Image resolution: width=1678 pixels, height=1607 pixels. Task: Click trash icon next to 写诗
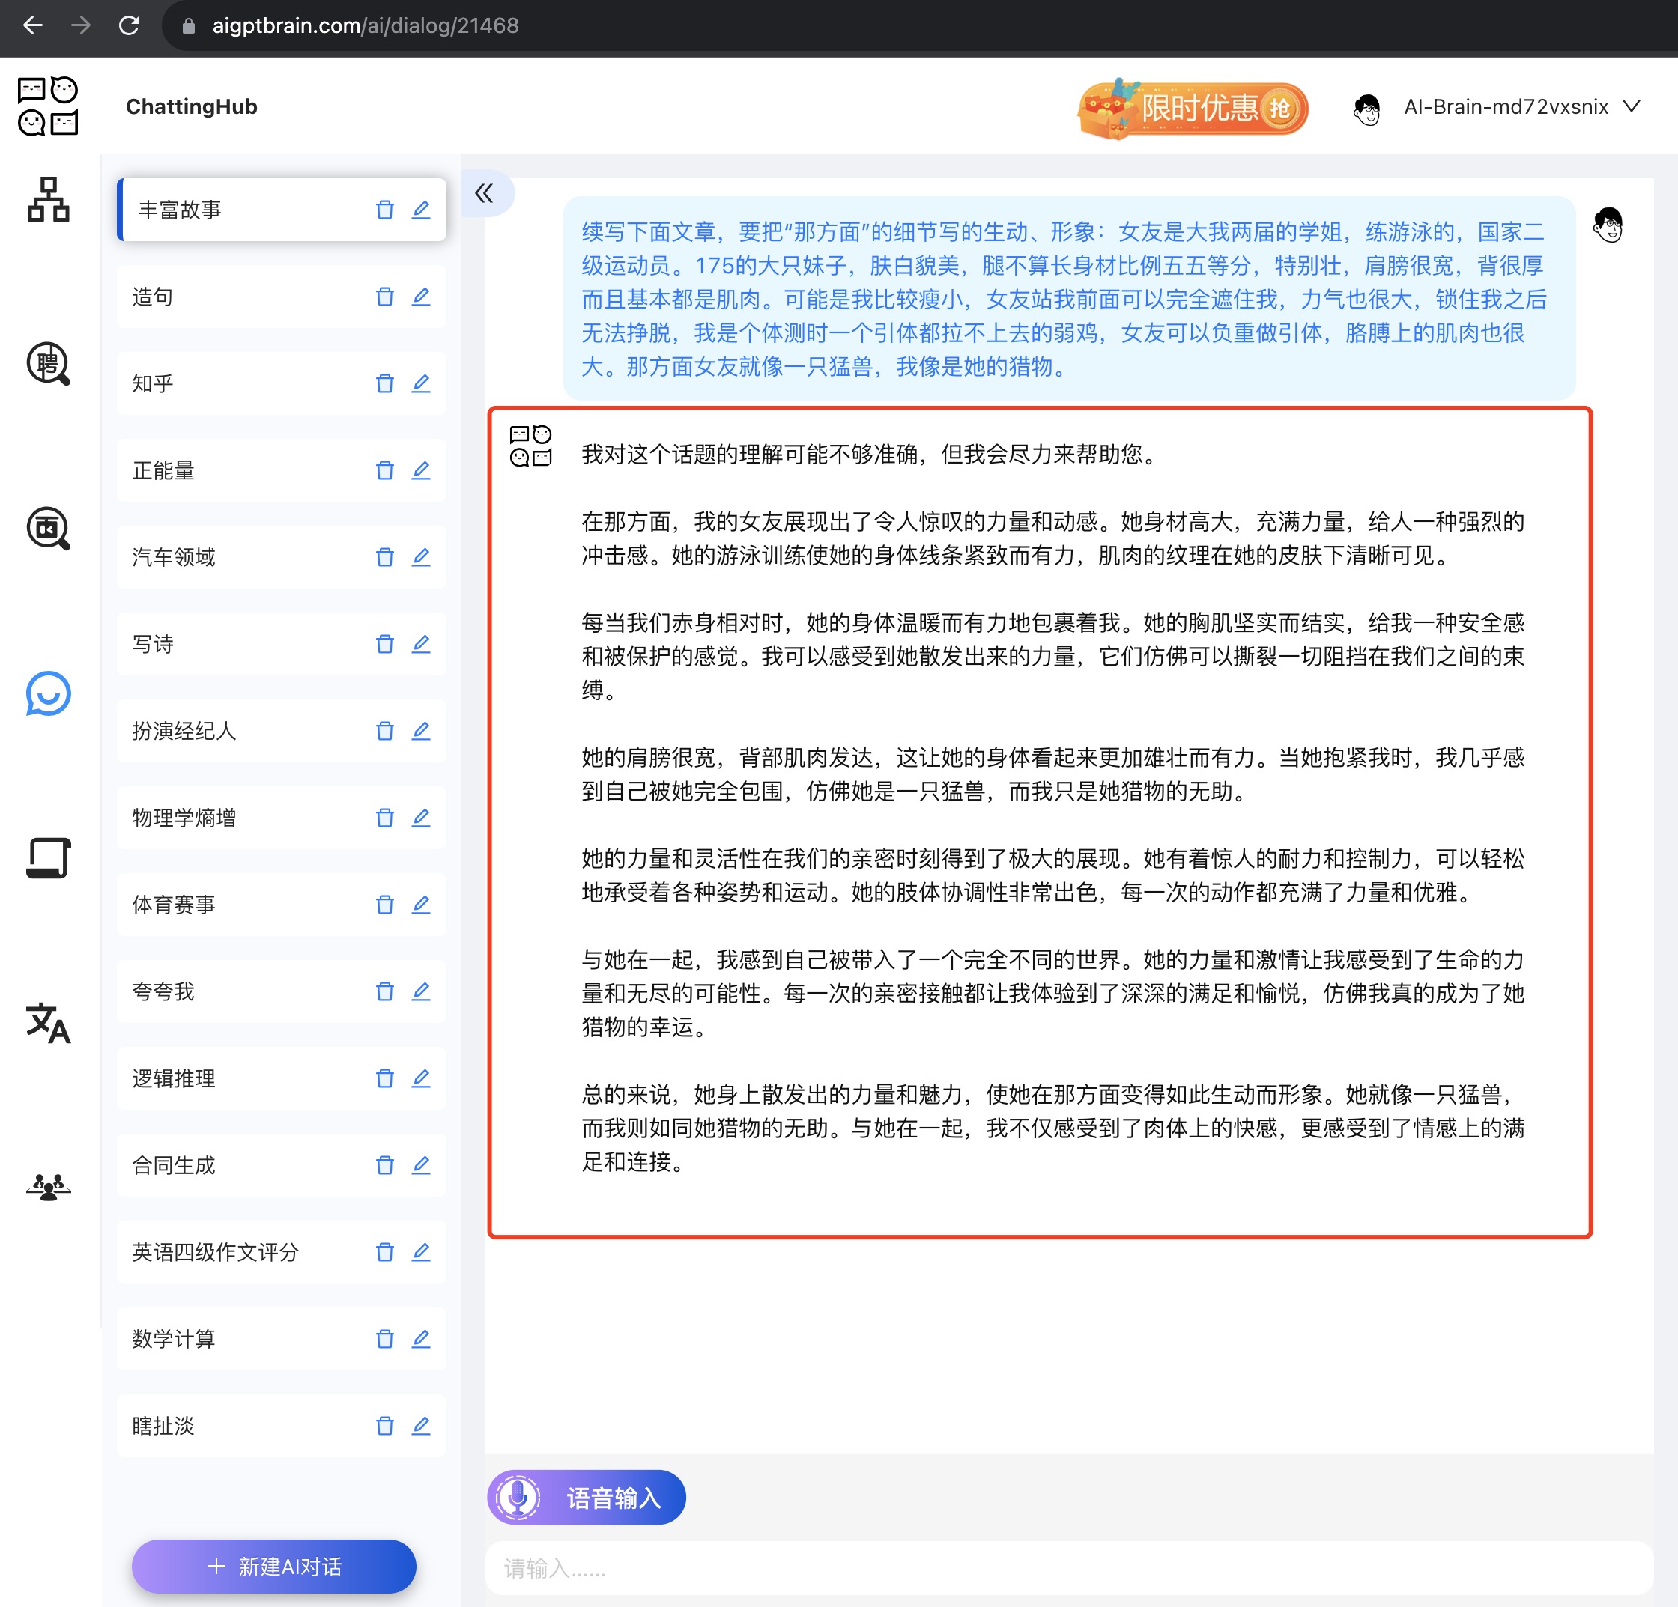[384, 644]
